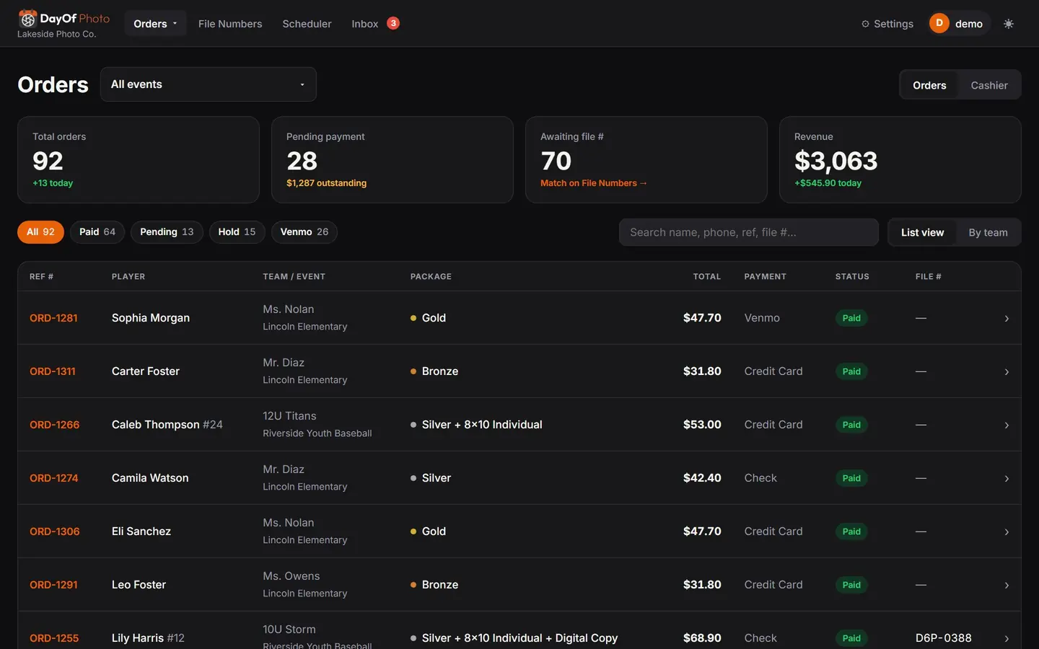Select player name Caleb Thompson #24

click(x=167, y=425)
